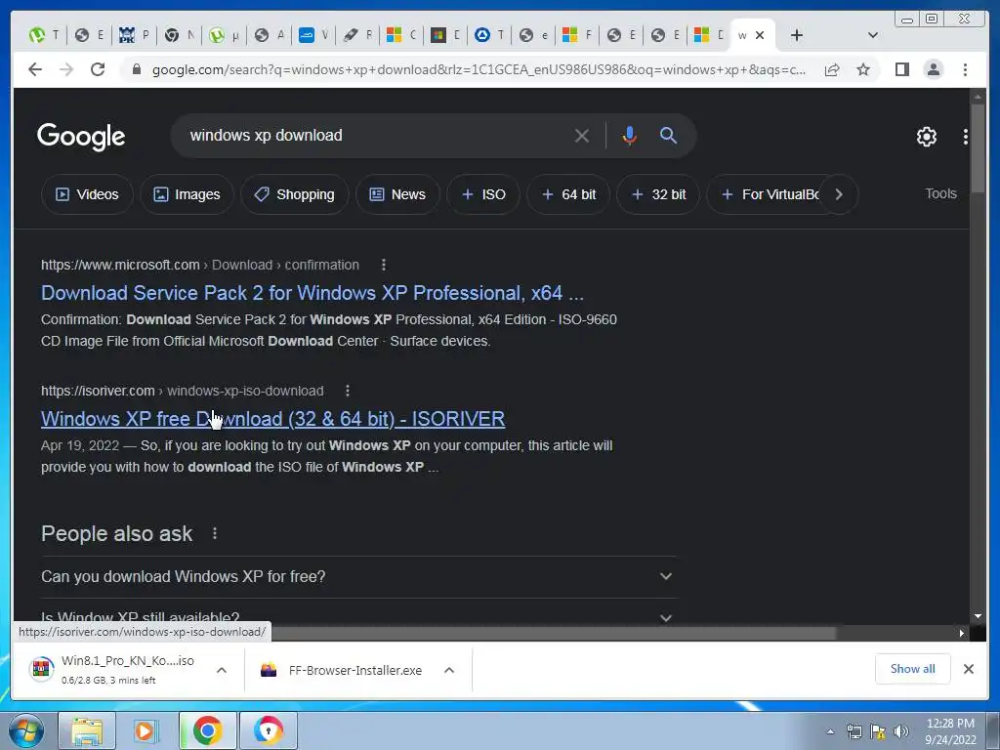Click the horizontal scrollbar right arrow

[962, 633]
